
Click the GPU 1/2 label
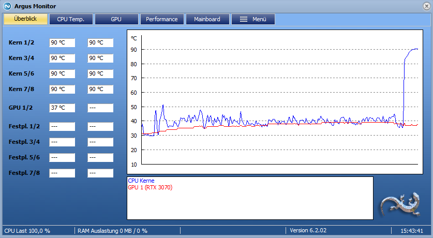click(21, 108)
